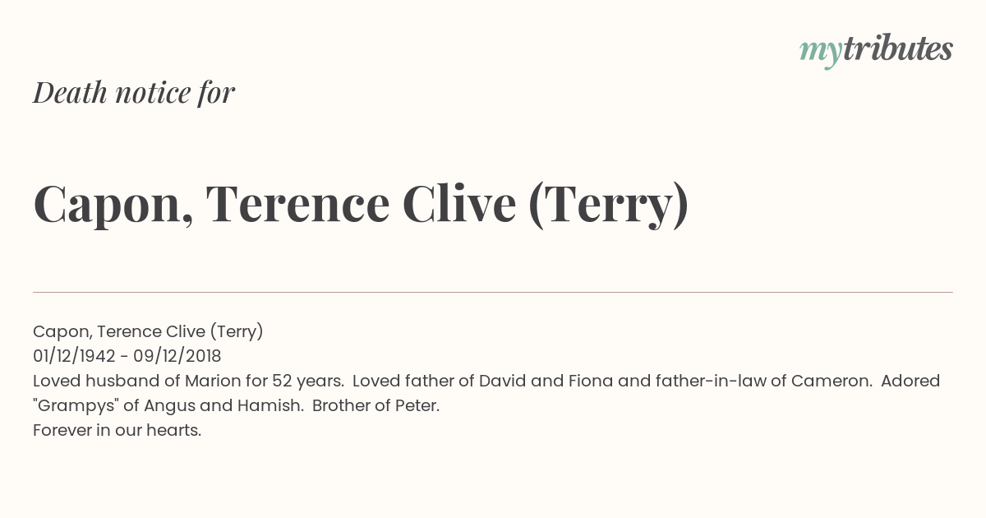
Task: Click the horizontal divider line below the title
Action: point(493,292)
